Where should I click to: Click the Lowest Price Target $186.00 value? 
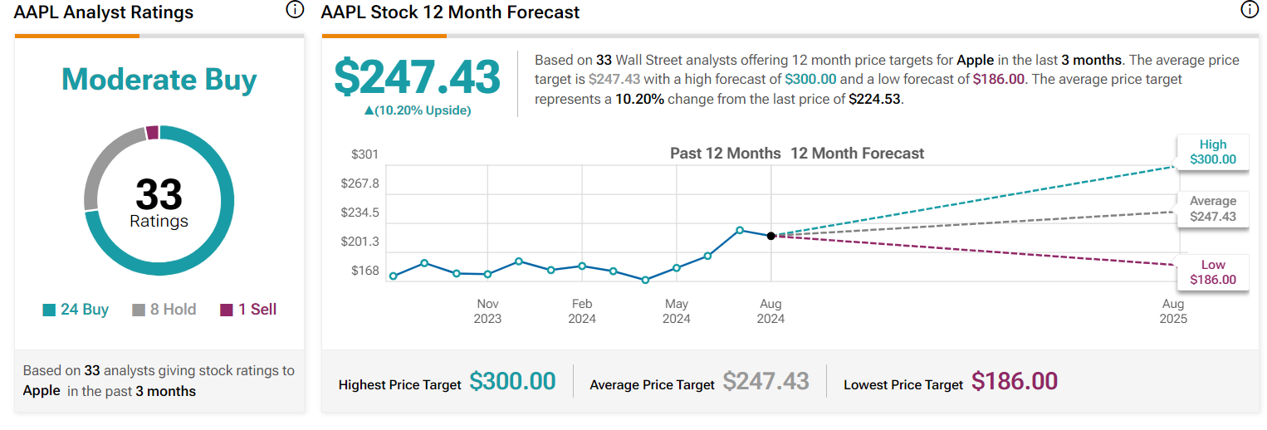point(1015,381)
